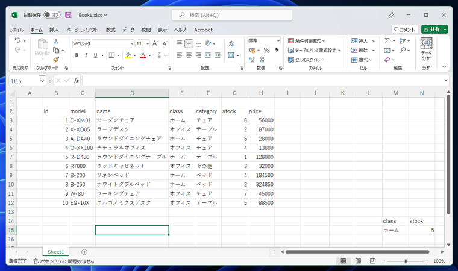
Task: Click the zoom slider handle
Action: click(406, 261)
